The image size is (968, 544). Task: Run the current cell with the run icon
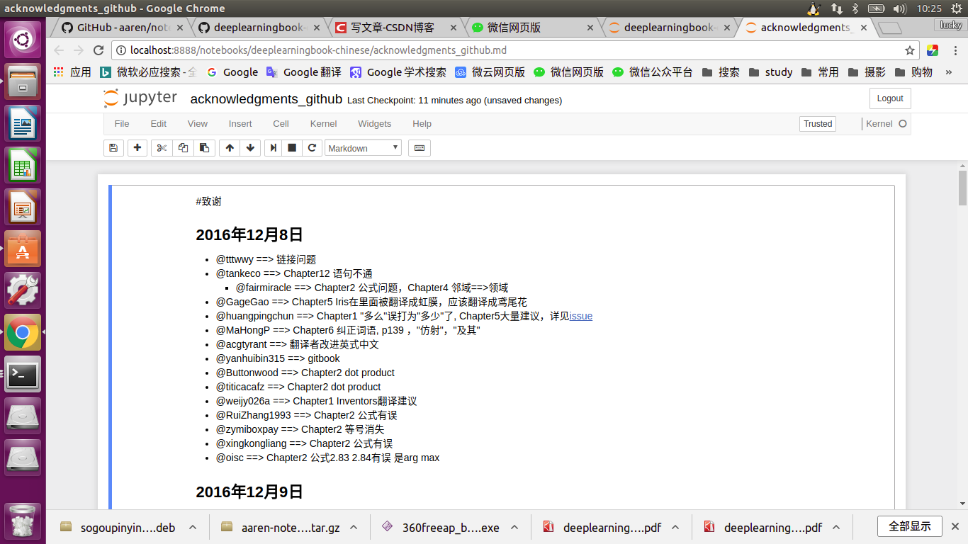(x=272, y=147)
